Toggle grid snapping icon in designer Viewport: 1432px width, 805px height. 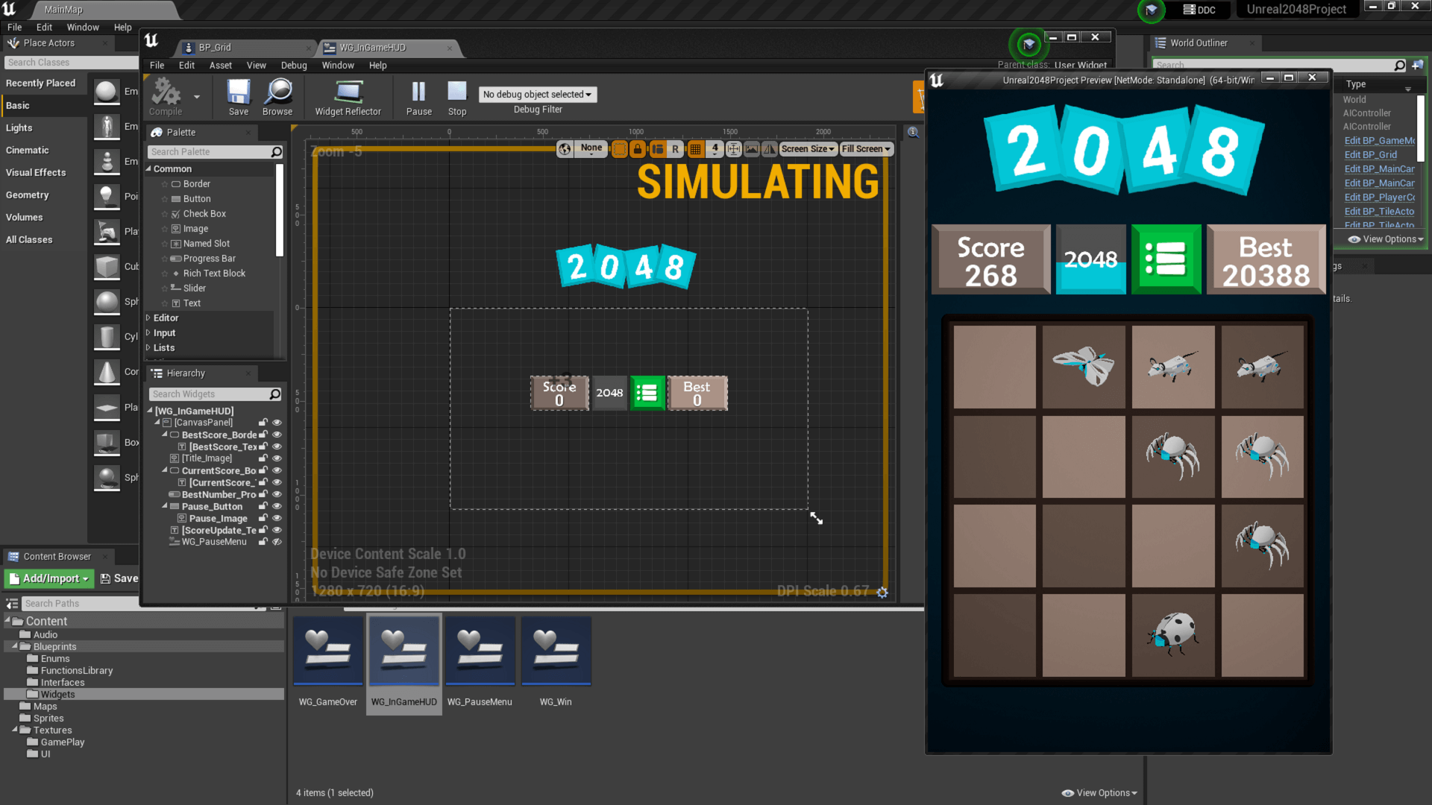click(x=696, y=149)
